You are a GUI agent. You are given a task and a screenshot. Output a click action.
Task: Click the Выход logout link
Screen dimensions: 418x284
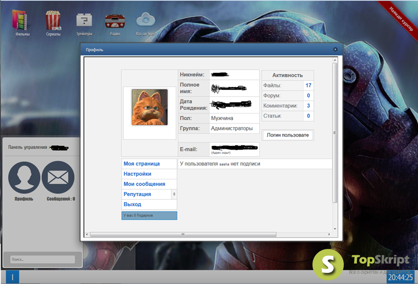coord(132,204)
